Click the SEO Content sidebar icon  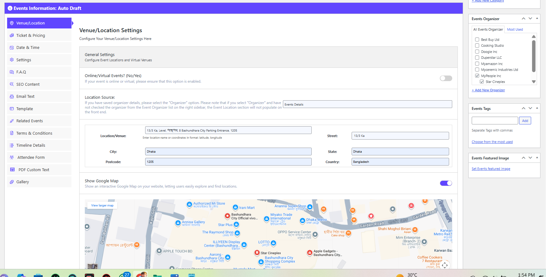click(12, 84)
